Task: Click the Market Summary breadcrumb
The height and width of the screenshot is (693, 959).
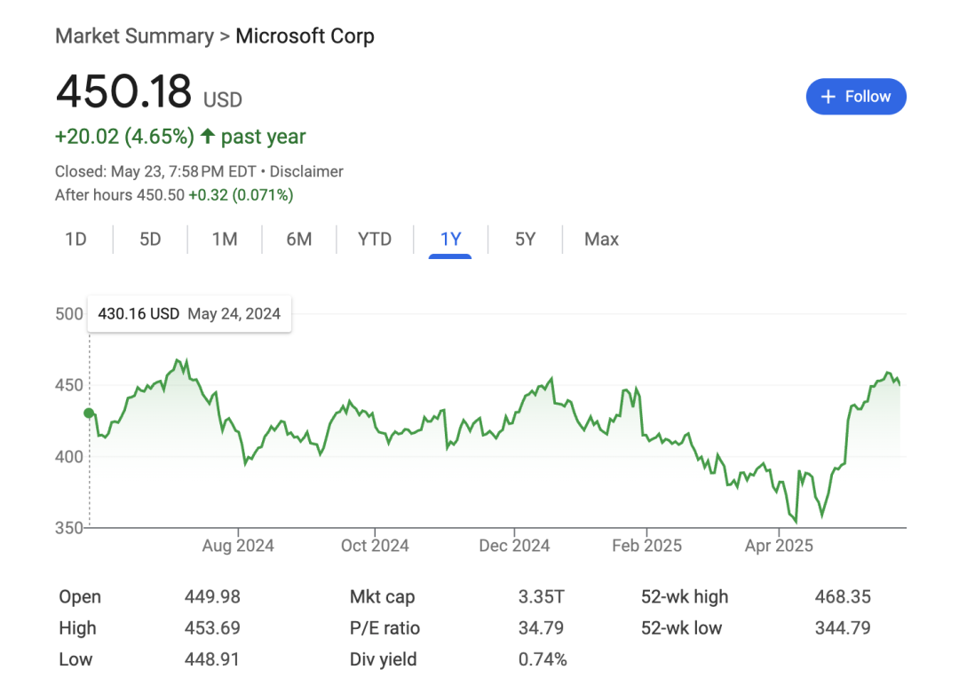Action: [134, 36]
